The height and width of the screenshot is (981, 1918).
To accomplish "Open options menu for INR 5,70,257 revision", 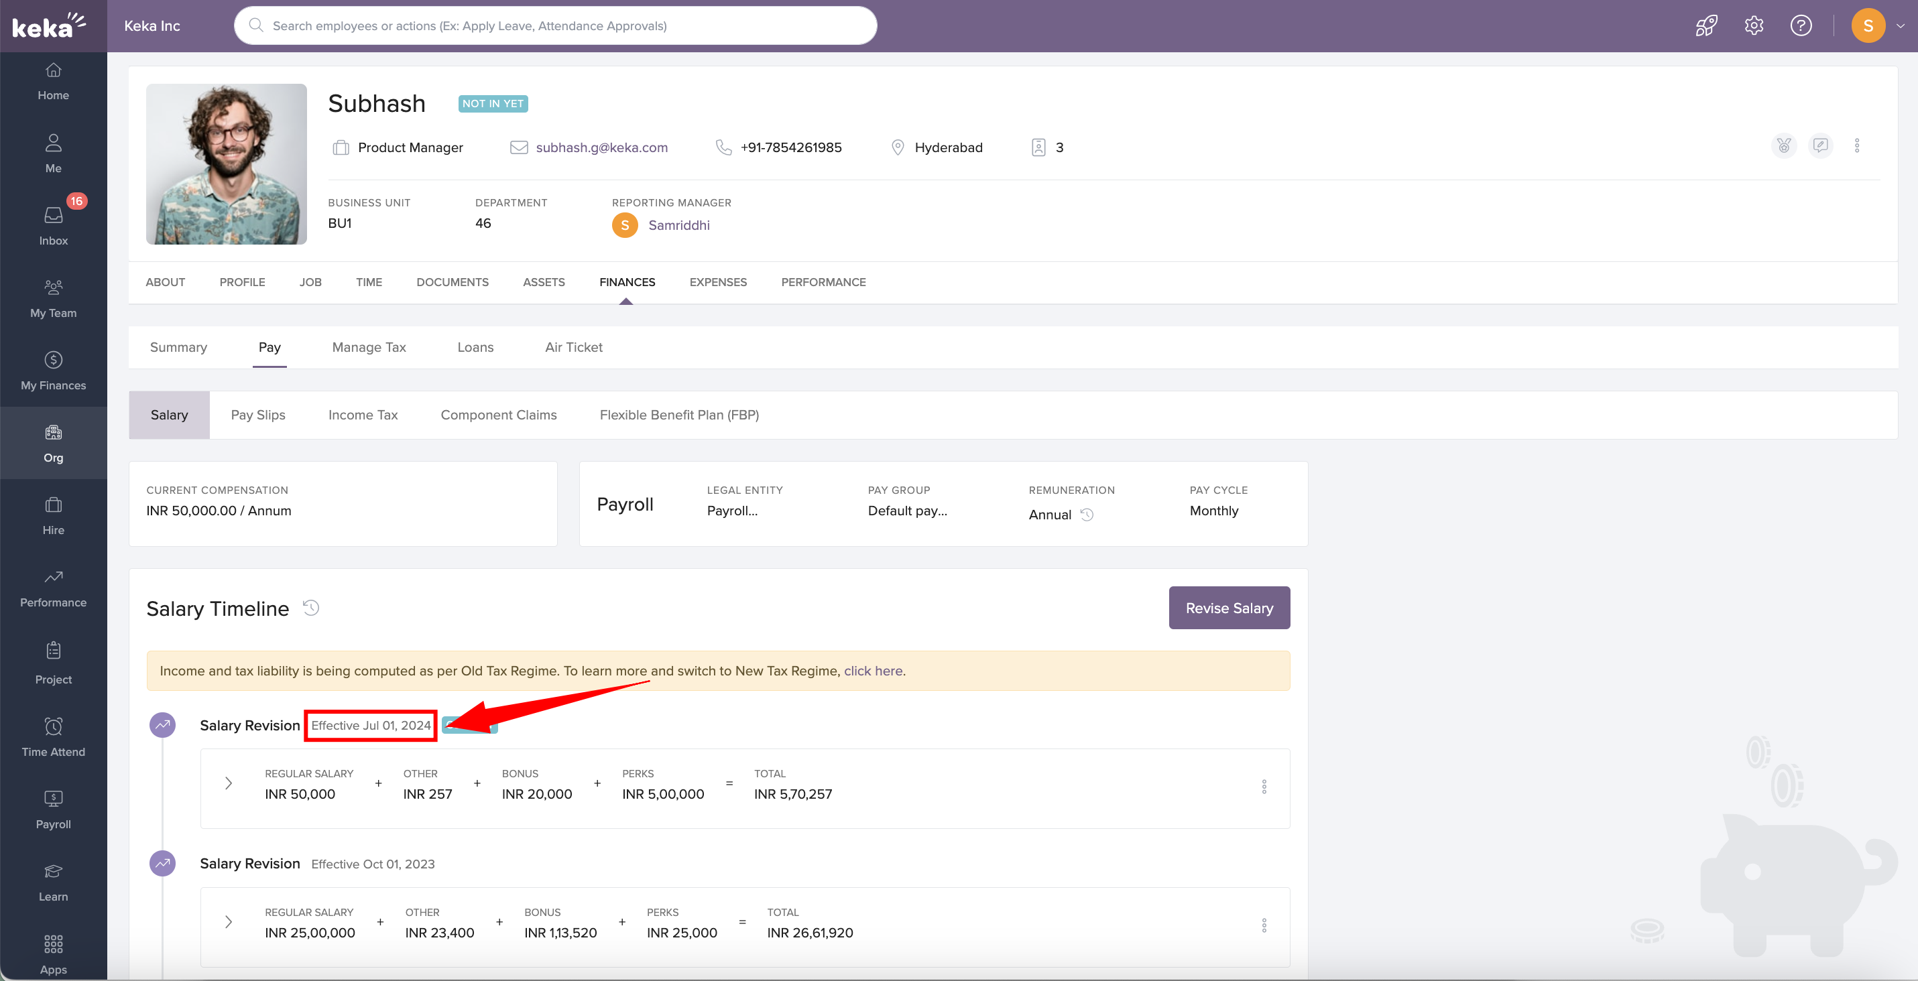I will [x=1264, y=786].
